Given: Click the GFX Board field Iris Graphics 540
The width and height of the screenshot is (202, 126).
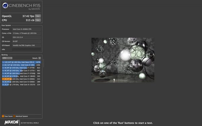Looking at the screenshot, I should click(x=27, y=45).
